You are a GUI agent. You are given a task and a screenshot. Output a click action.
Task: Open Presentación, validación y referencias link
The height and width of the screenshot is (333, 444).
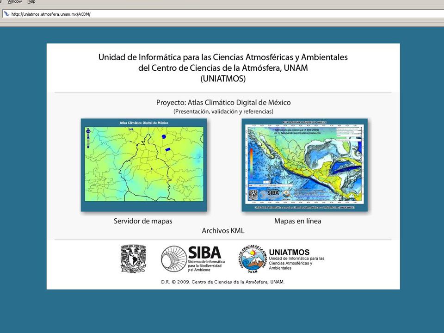[x=223, y=111]
